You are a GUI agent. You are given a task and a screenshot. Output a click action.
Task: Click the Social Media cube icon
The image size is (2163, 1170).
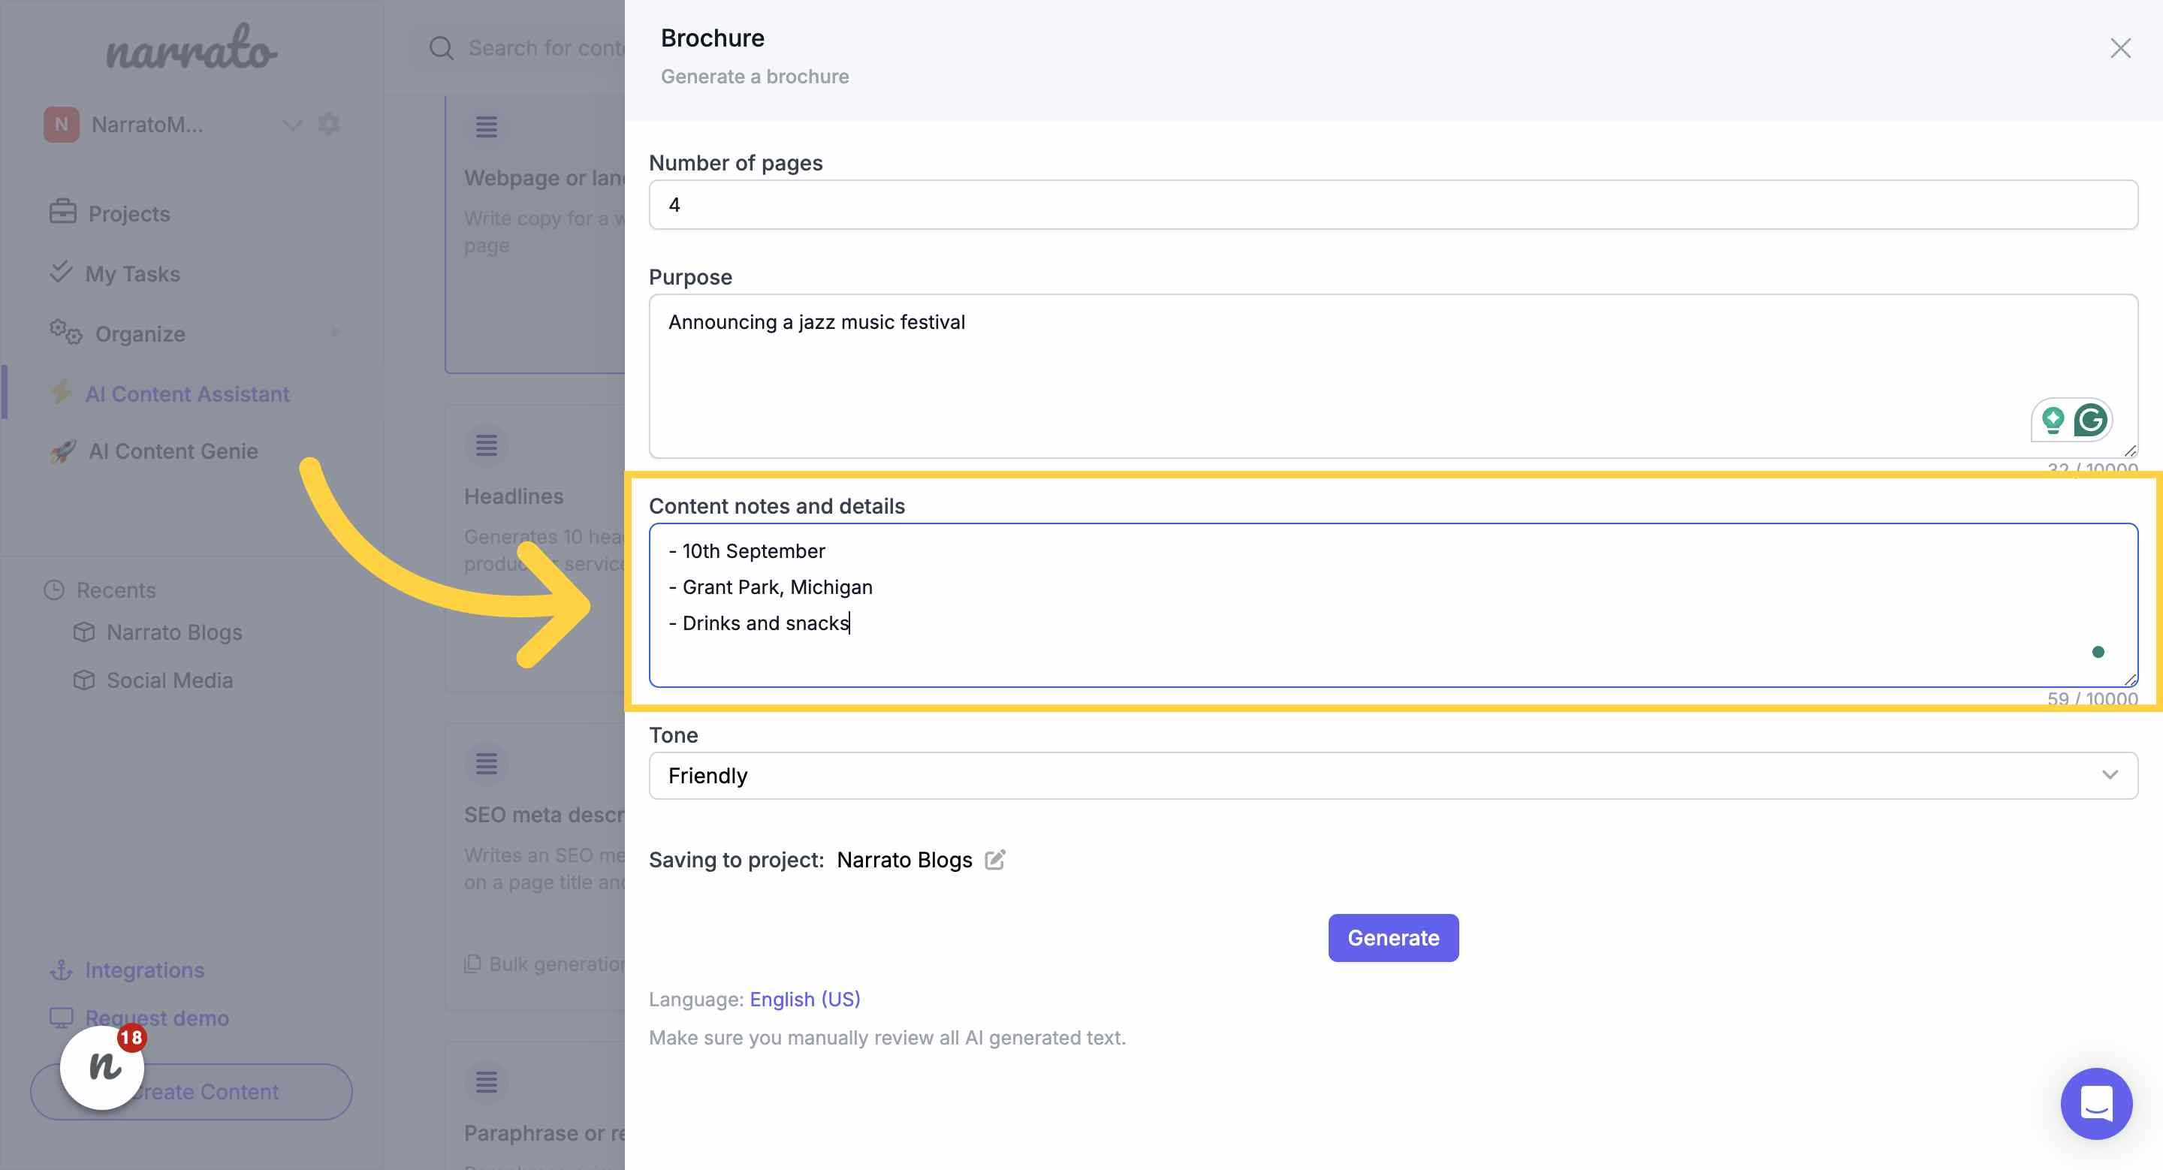pos(84,679)
